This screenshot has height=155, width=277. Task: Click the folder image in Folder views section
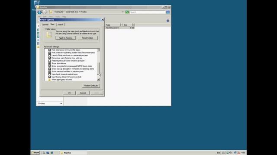tap(49, 34)
